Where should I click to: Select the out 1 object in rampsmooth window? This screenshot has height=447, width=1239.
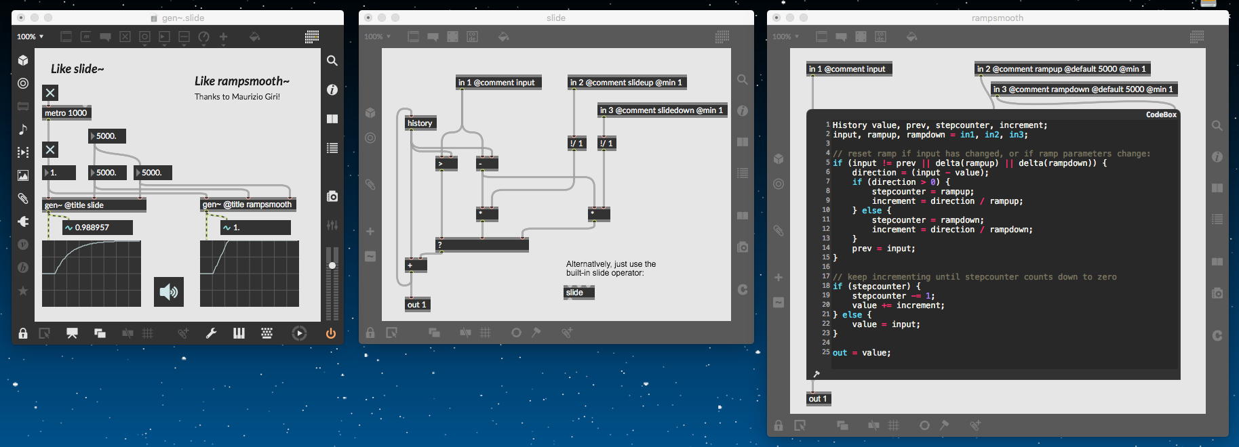[819, 399]
